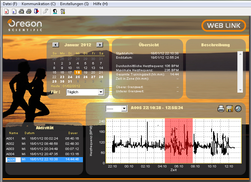The width and height of the screenshot is (251, 182).
Task: Save the chart with the floppy icon
Action: [229, 109]
